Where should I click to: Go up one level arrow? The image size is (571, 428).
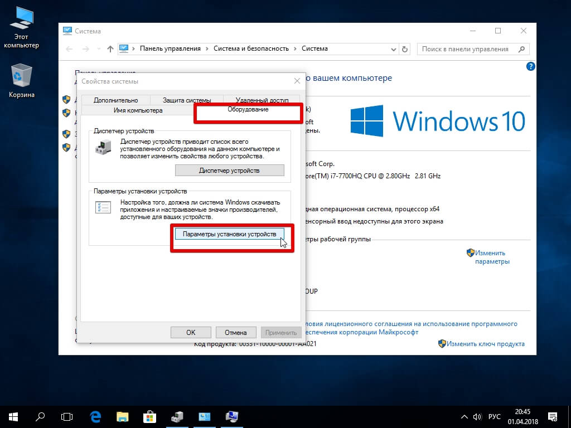coord(110,49)
